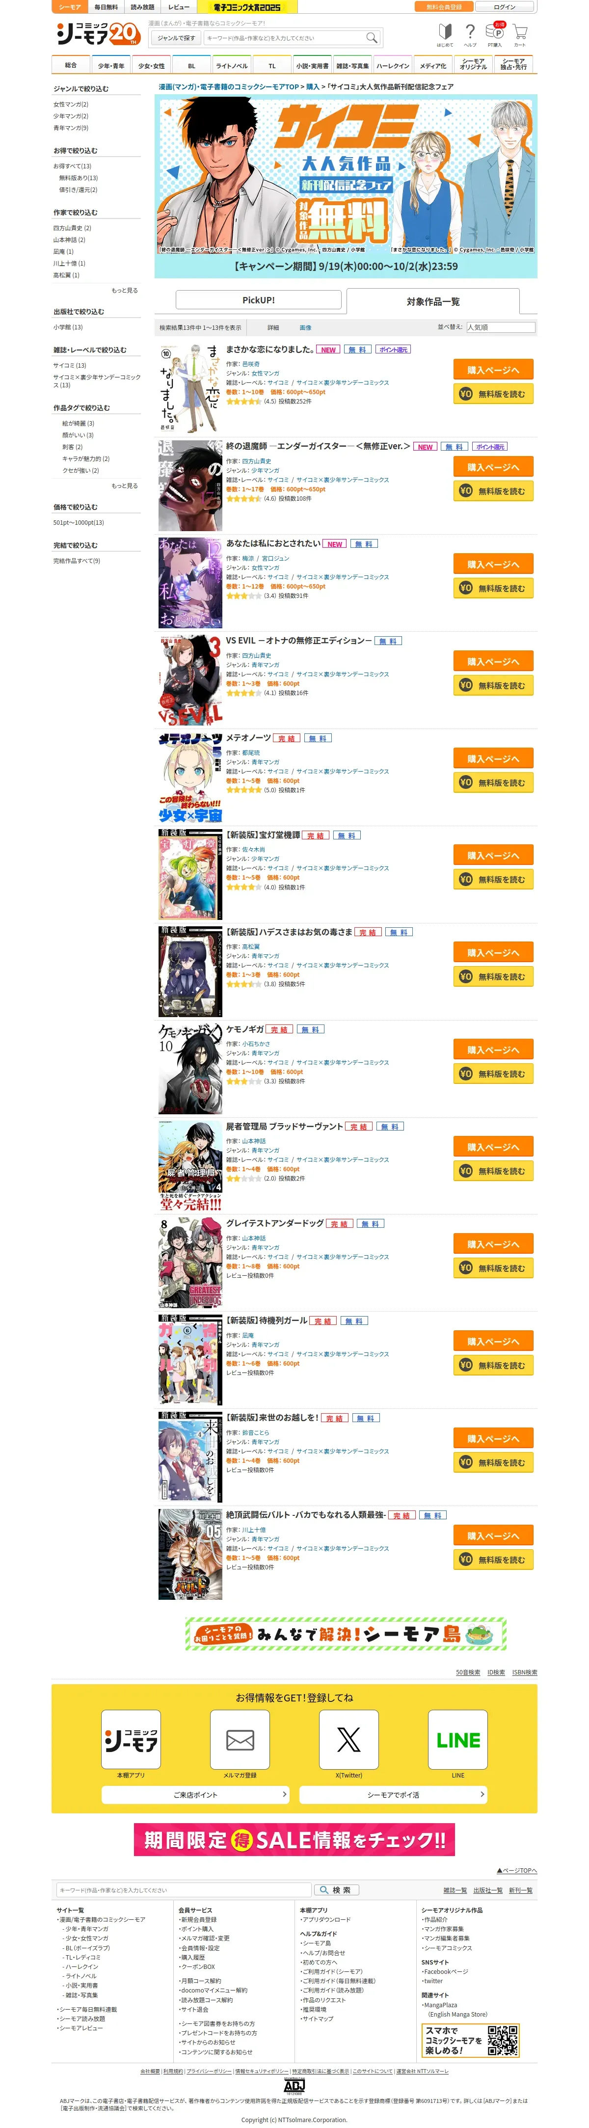Click the ログイン login button
The image size is (589, 2128).
[504, 6]
